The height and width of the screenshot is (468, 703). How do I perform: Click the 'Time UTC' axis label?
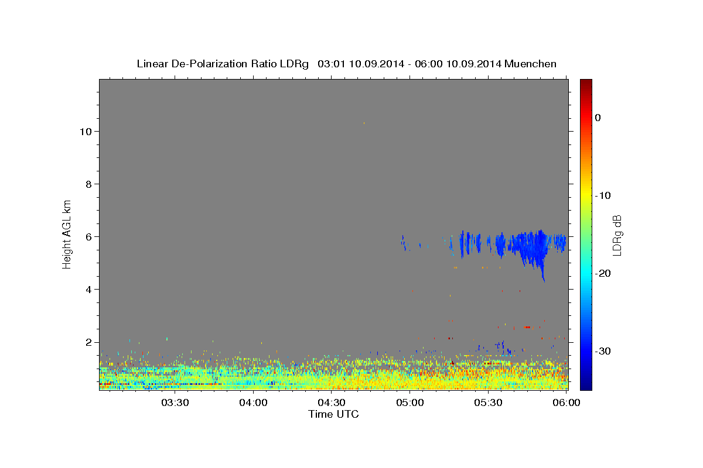[333, 414]
